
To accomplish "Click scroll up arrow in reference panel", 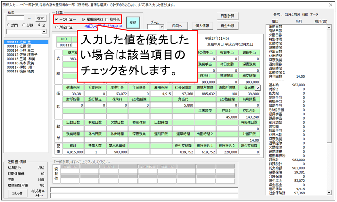I will [x=329, y=27].
